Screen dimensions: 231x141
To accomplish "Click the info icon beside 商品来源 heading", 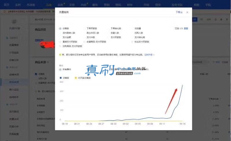I will pos(48,62).
